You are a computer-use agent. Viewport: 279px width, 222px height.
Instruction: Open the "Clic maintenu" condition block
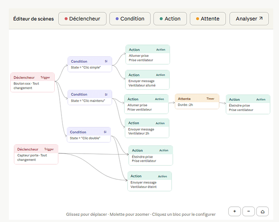coord(89,98)
